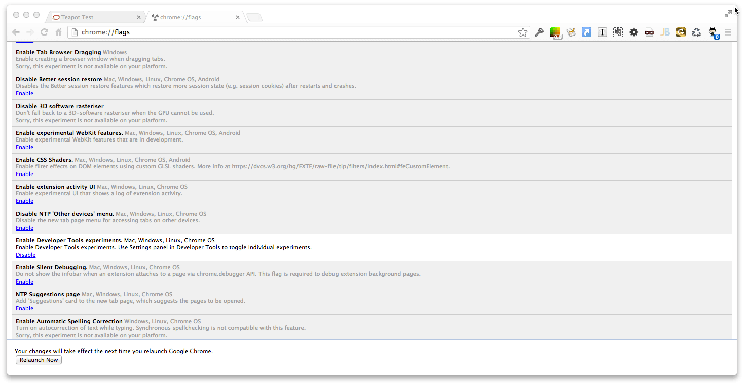Click the notepad with pencil extension
This screenshot has width=744, height=385.
[x=571, y=32]
